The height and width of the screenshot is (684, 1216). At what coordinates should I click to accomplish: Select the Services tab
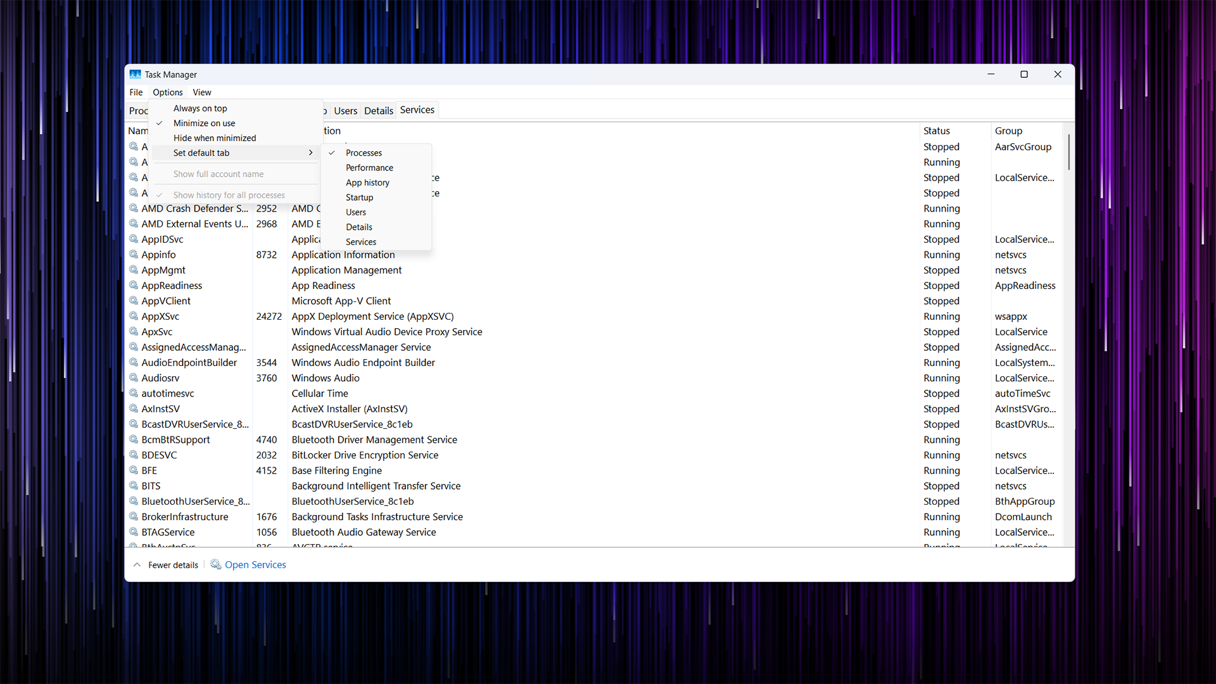click(x=417, y=110)
